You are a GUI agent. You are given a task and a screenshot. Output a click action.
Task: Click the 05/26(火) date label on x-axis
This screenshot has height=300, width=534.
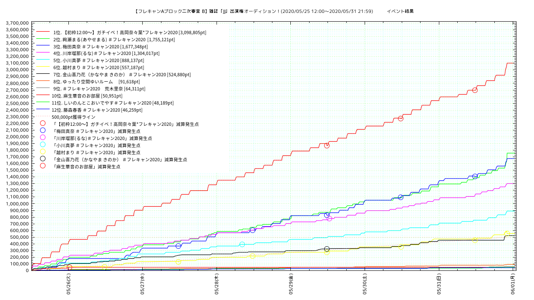[x=68, y=284]
